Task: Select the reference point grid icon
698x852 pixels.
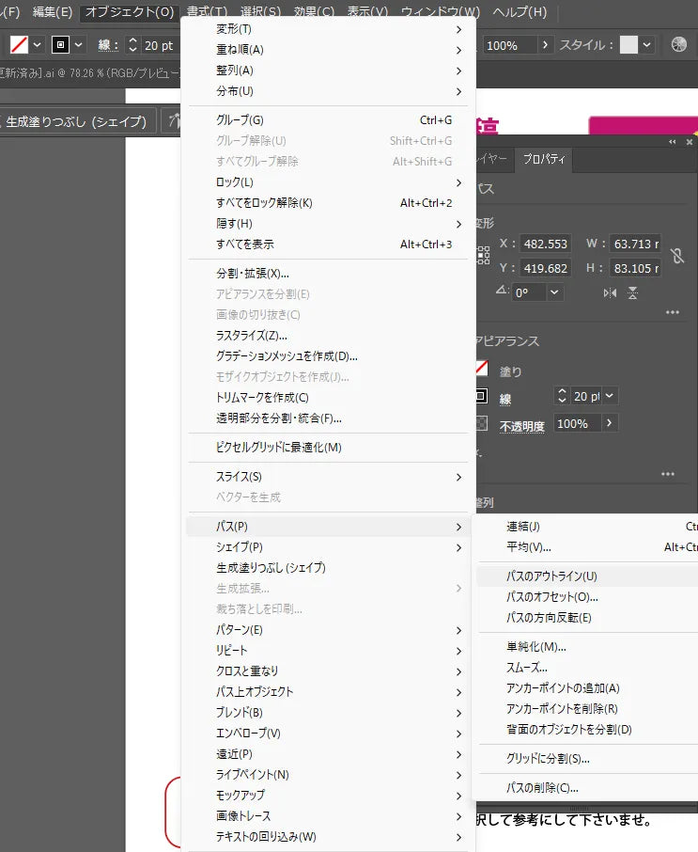Action: coord(483,255)
